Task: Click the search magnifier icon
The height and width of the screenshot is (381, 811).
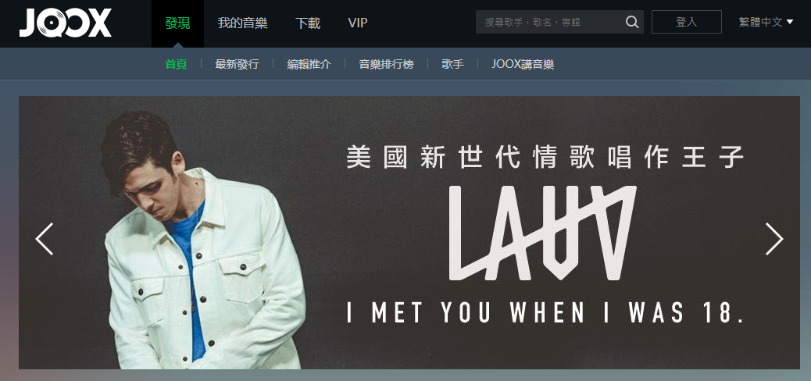Action: pyautogui.click(x=632, y=22)
